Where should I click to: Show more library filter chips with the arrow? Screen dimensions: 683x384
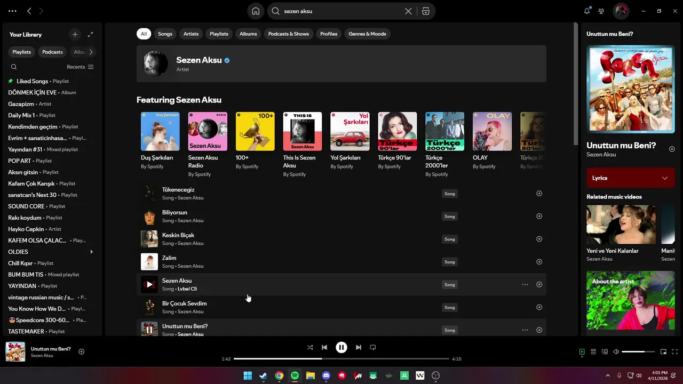[x=91, y=52]
